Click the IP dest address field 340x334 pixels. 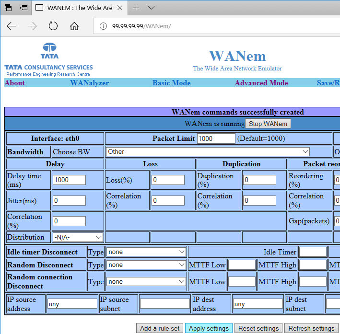click(258, 304)
